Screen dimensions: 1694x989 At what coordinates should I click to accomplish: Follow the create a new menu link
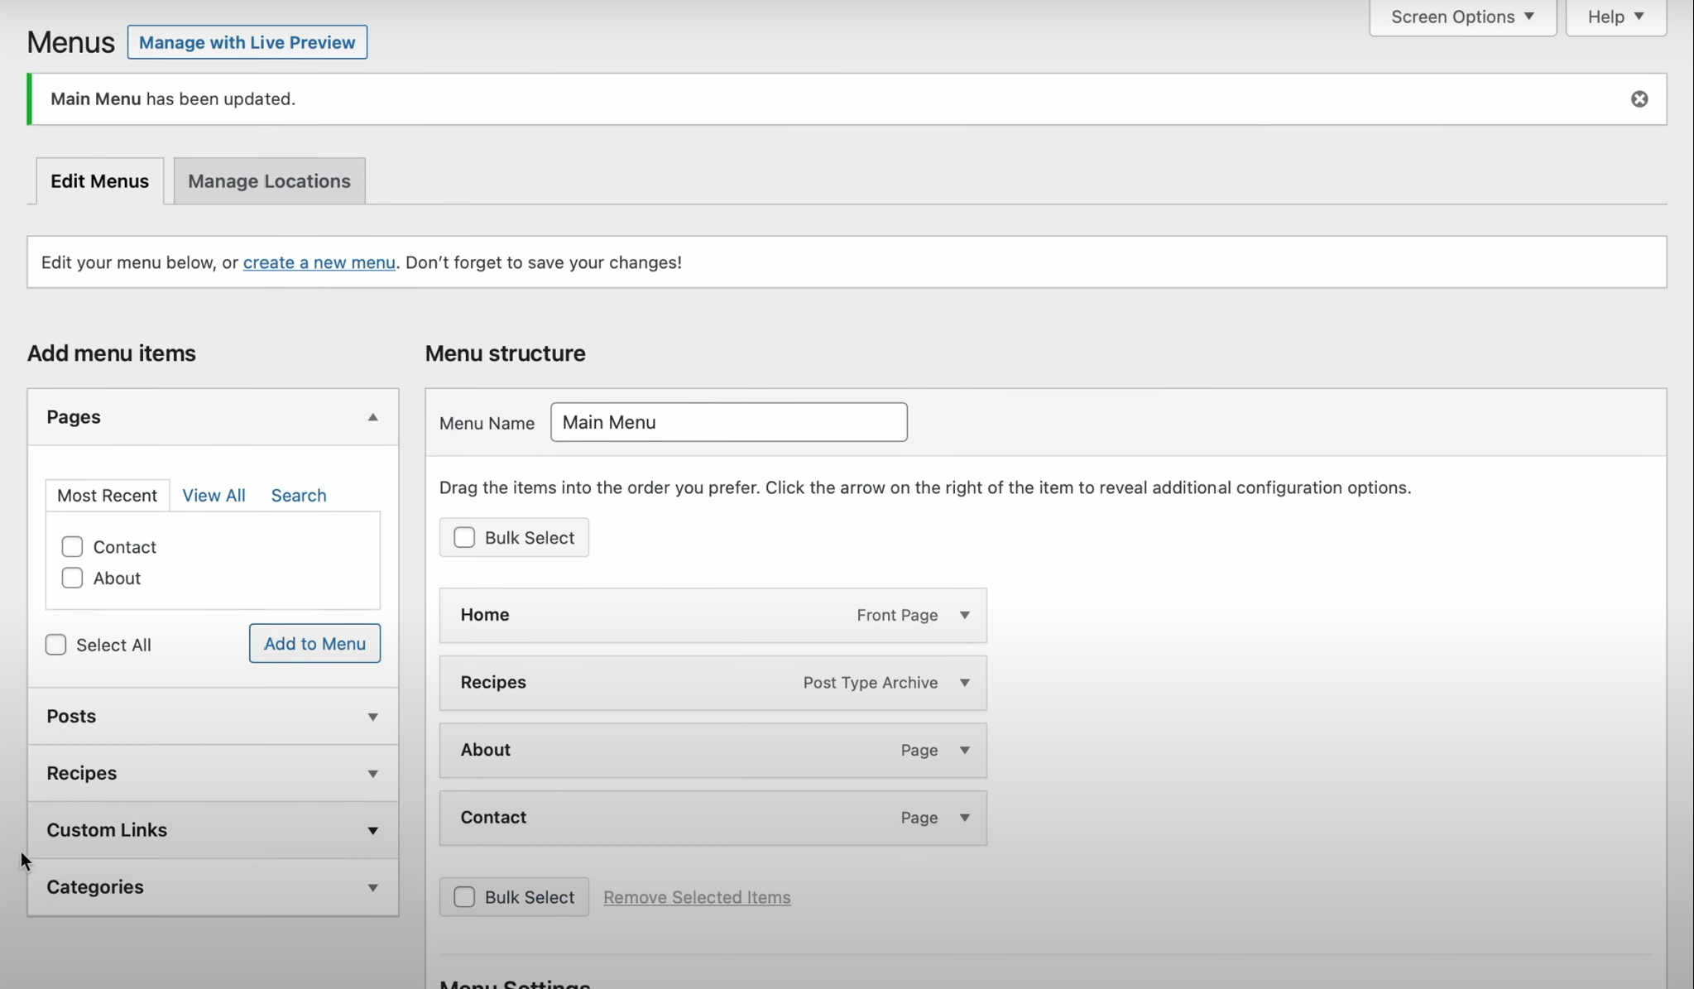click(x=319, y=262)
